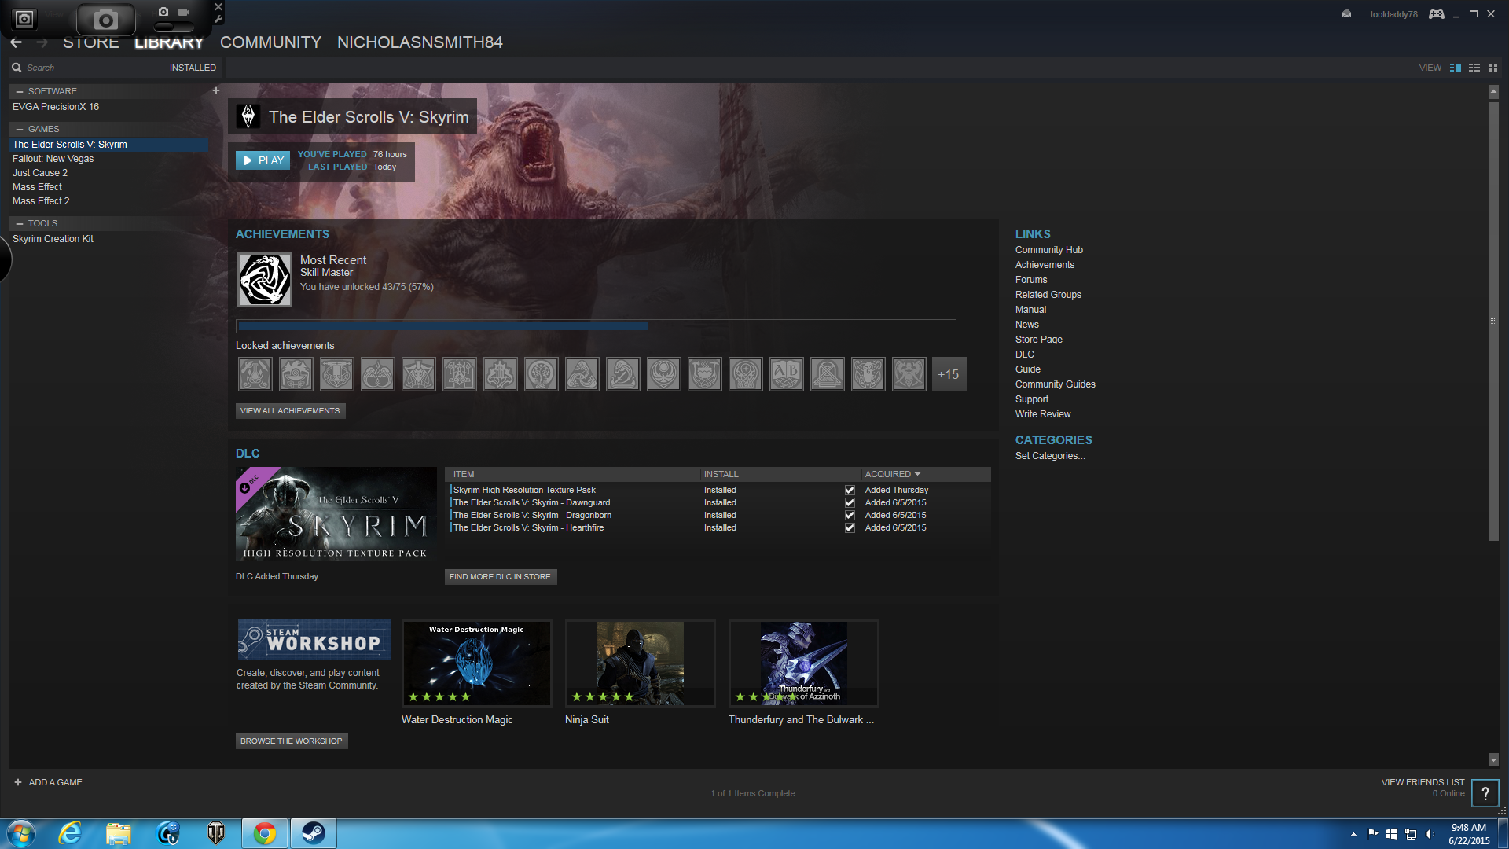Image resolution: width=1509 pixels, height=849 pixels.
Task: Click the volume speaker tray icon
Action: tap(1430, 834)
